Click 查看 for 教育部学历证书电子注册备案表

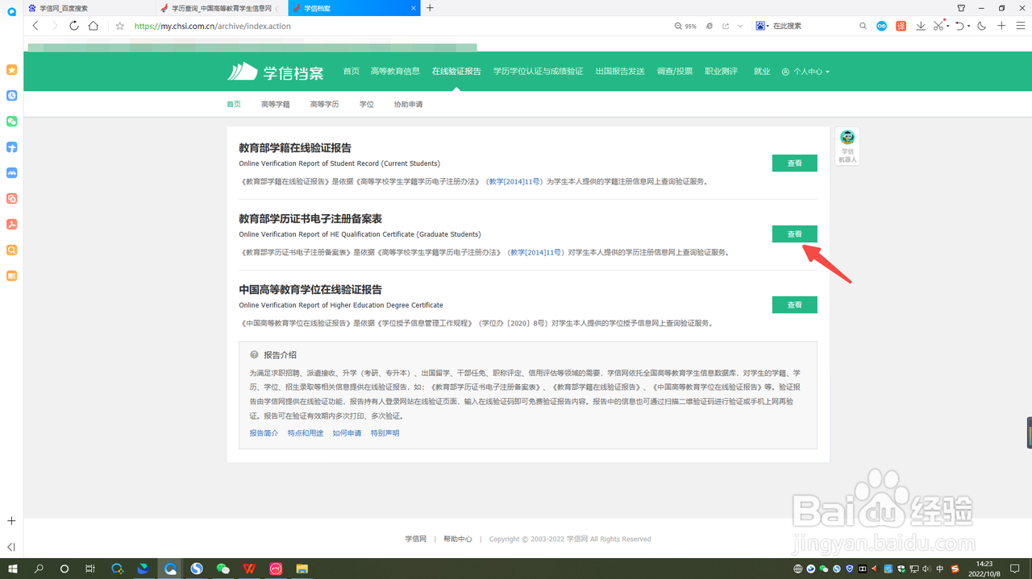[794, 234]
